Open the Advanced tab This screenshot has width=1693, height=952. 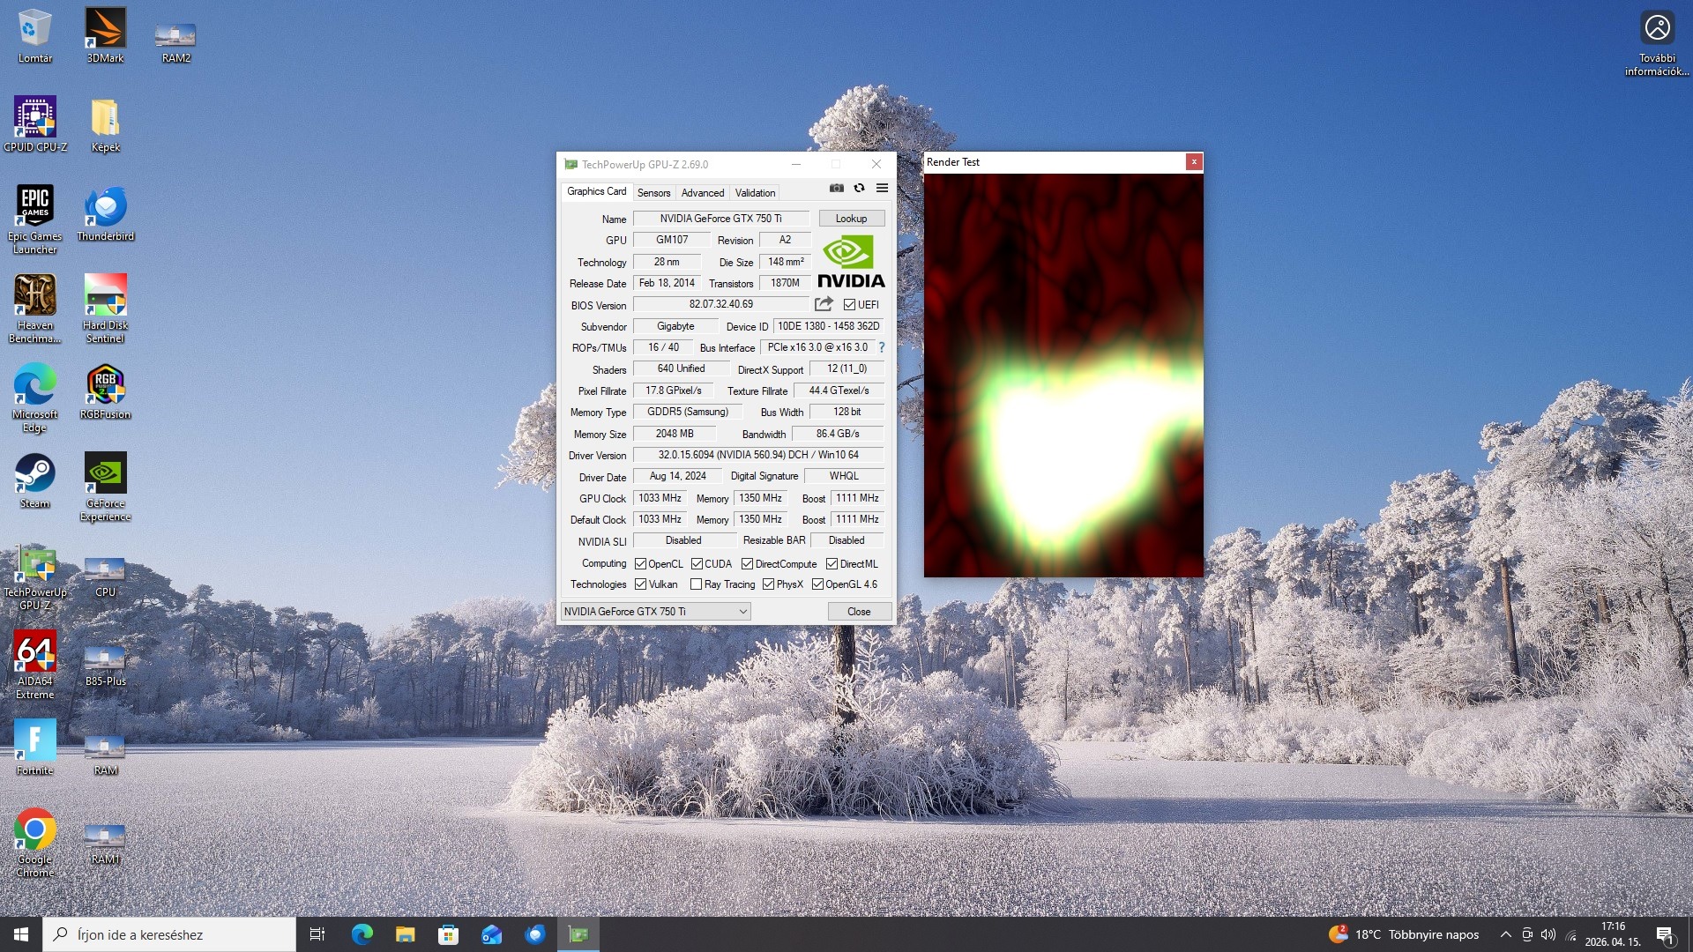[702, 193]
